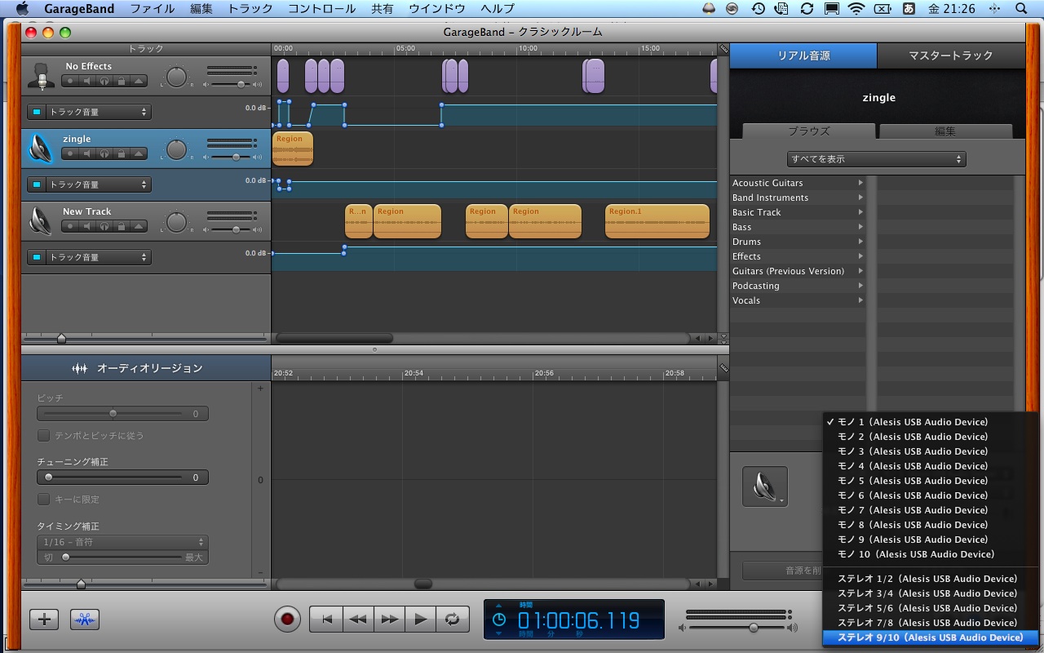Open the トラック menu

pos(250,9)
